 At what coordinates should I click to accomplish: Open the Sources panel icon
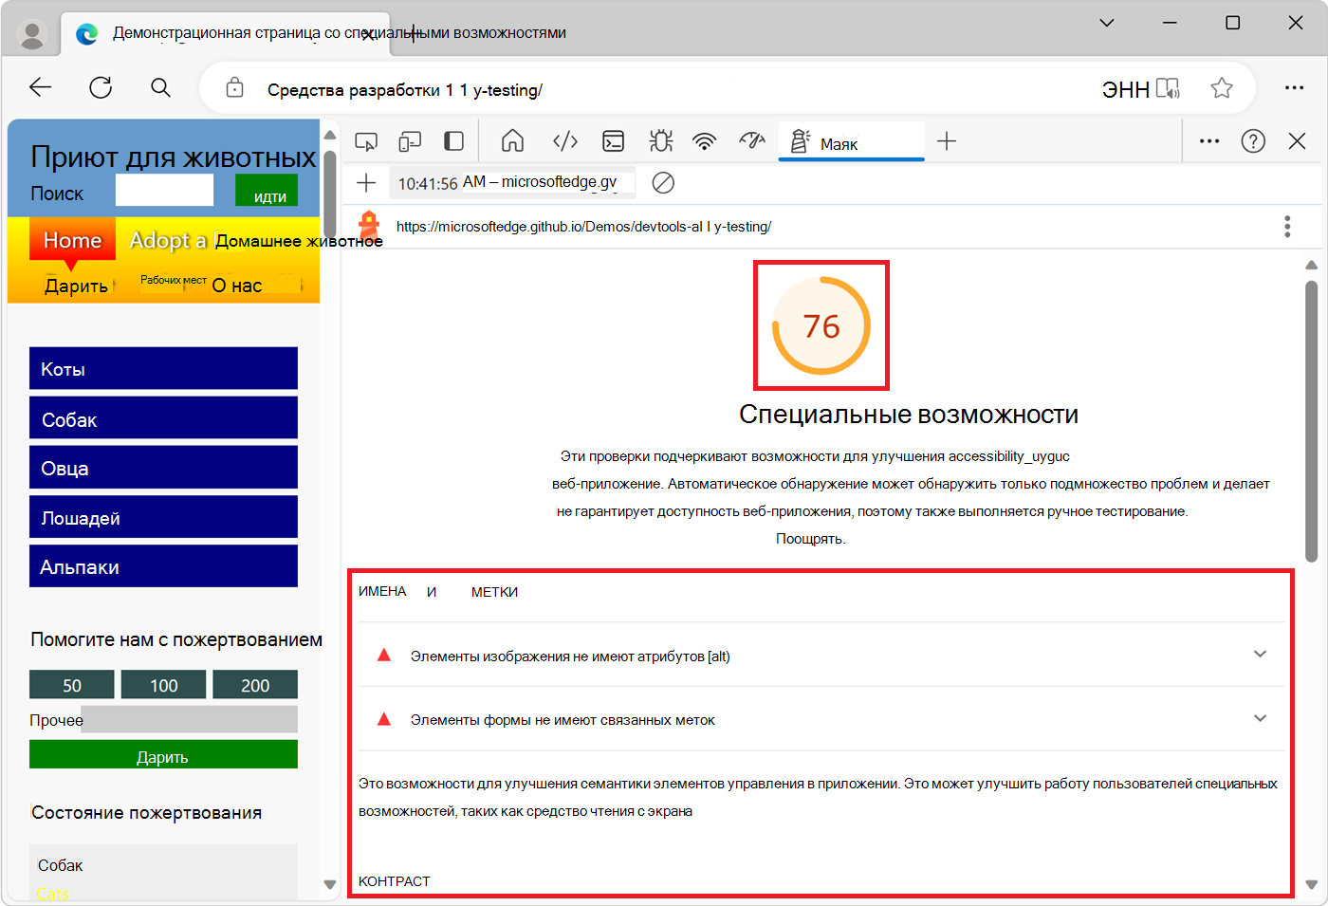(x=564, y=139)
